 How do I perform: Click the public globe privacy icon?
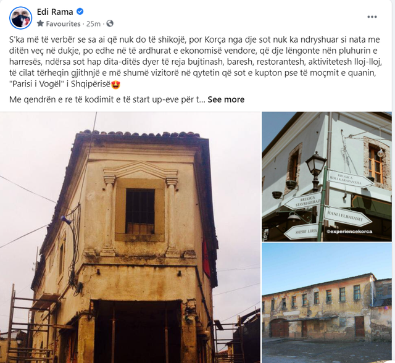pos(110,23)
